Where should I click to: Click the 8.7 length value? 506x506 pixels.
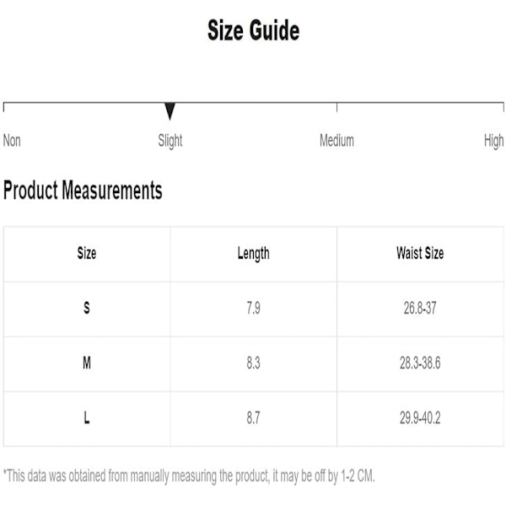point(253,418)
